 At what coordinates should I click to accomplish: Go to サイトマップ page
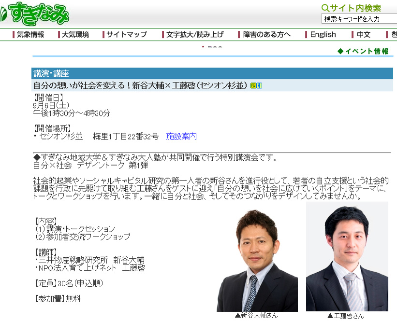tap(126, 34)
